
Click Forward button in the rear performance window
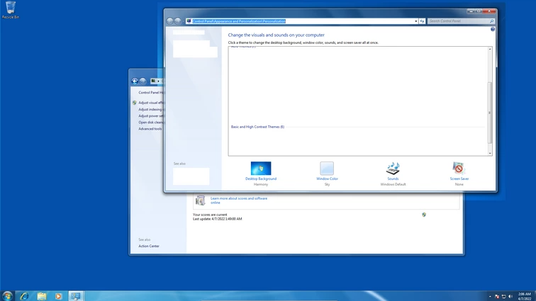(x=143, y=81)
